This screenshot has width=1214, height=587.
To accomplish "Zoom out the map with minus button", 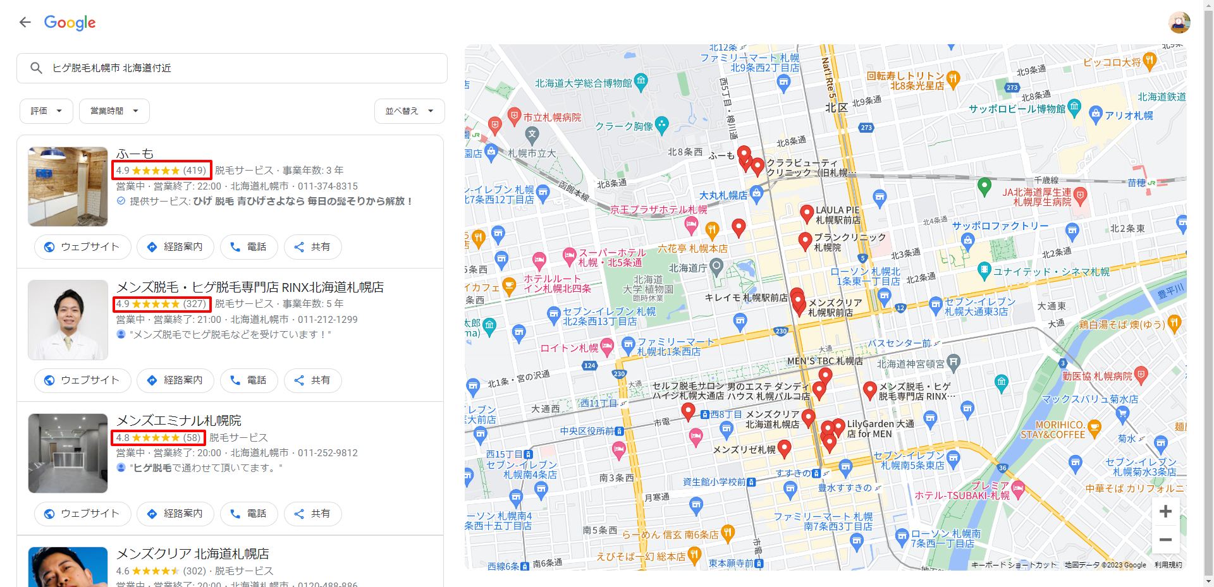I will click(x=1165, y=540).
